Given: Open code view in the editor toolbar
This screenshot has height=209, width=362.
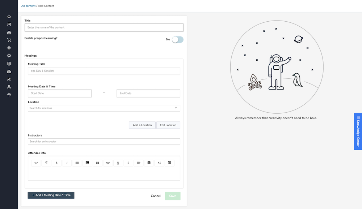Looking at the screenshot, I should click(36, 162).
